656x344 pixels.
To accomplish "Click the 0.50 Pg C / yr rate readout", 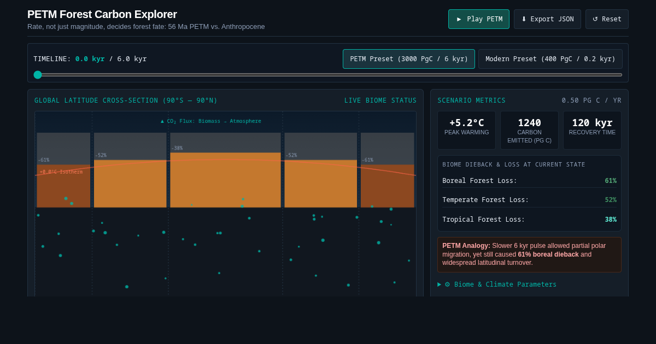I will click(x=591, y=100).
